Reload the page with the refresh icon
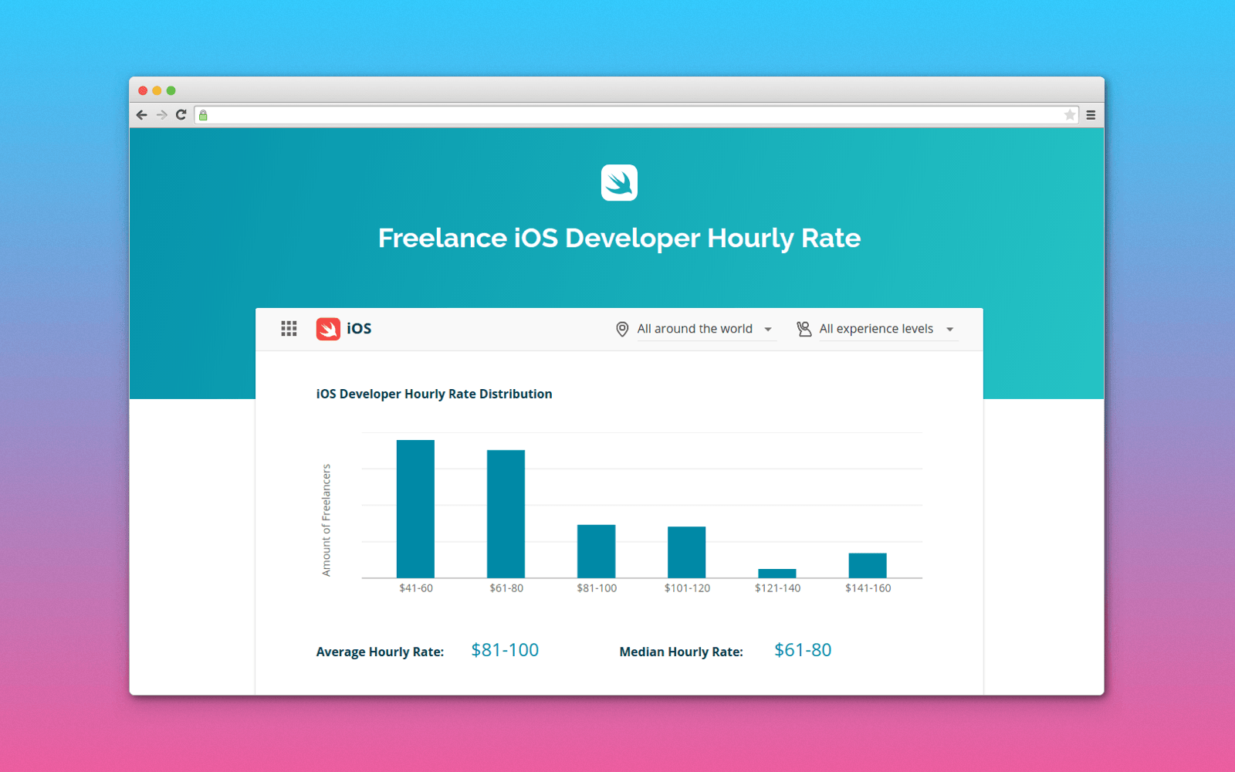The image size is (1235, 772). (181, 114)
